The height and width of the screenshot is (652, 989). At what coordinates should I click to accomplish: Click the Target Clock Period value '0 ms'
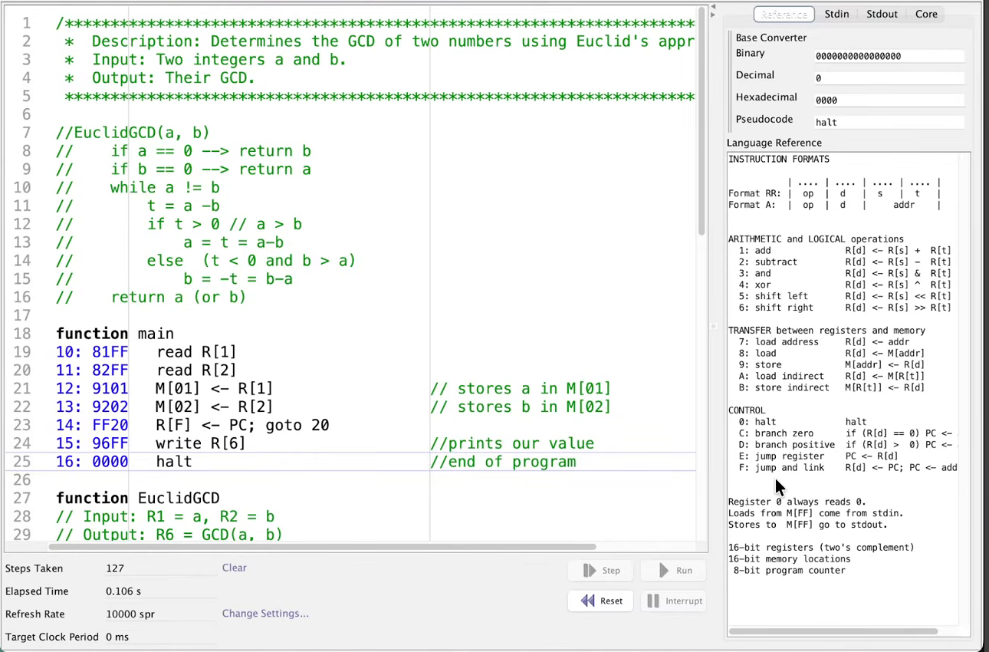tap(117, 637)
